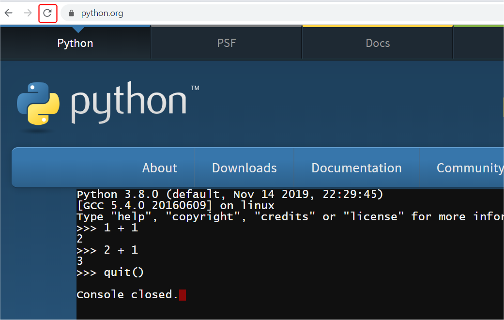Click the Type "help", "copyright" line

pyautogui.click(x=290, y=216)
